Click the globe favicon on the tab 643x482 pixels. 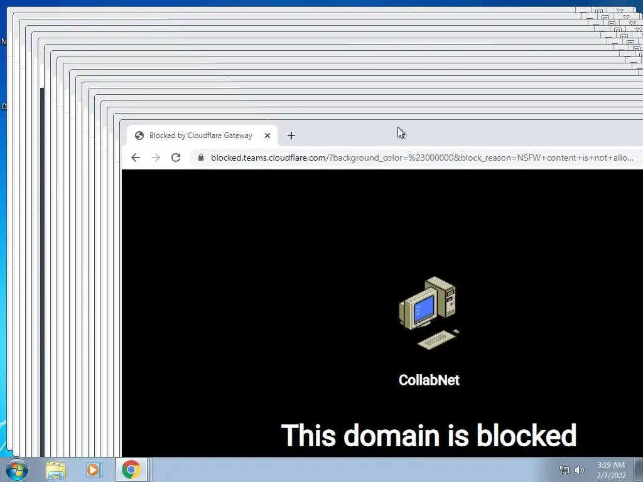click(139, 136)
